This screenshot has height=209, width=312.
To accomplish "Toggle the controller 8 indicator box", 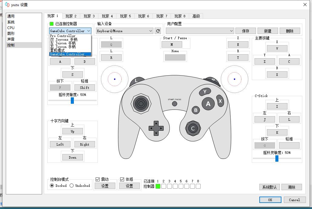I will pyautogui.click(x=198, y=186).
